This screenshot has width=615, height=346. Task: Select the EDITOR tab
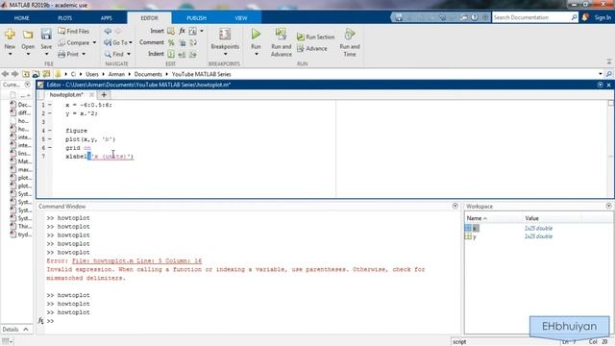pos(149,18)
